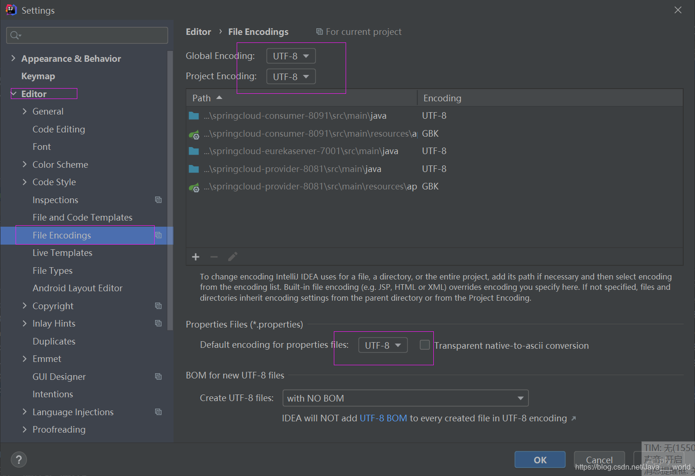Close the Settings dialog with X

pos(678,10)
